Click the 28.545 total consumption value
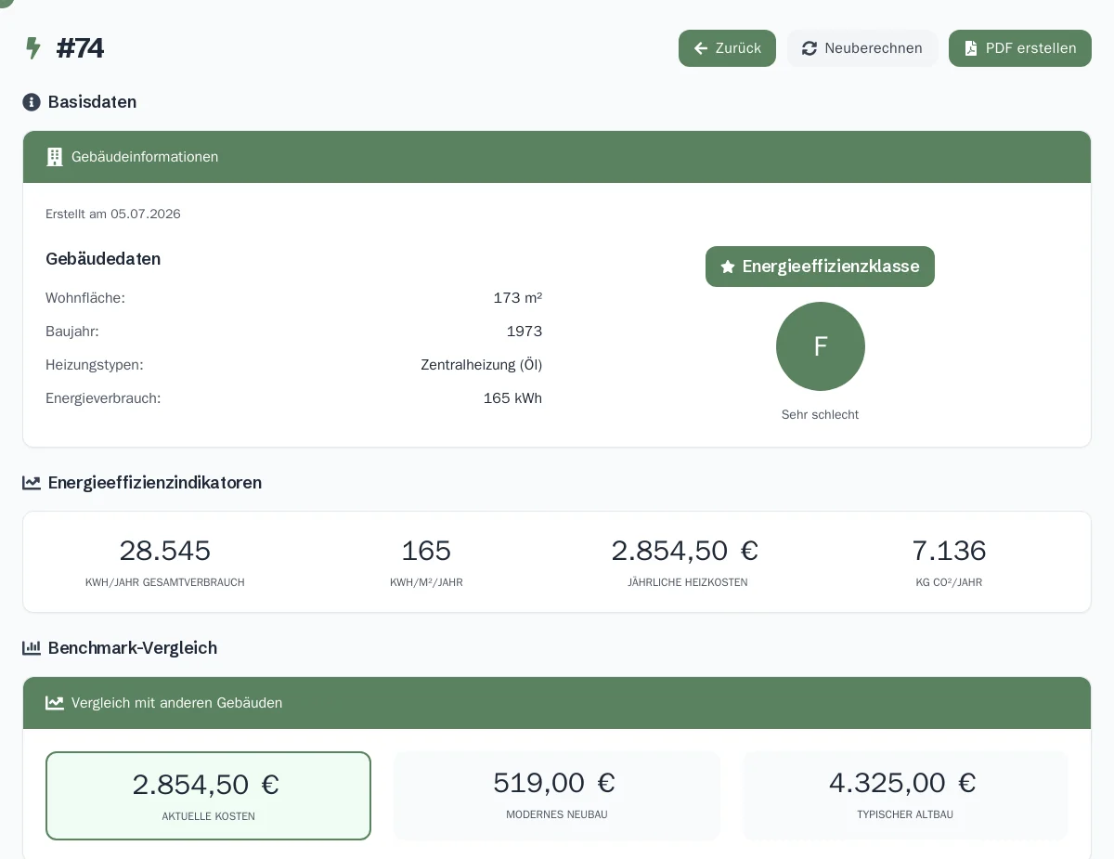Screen dimensions: 1114x859 coord(165,551)
